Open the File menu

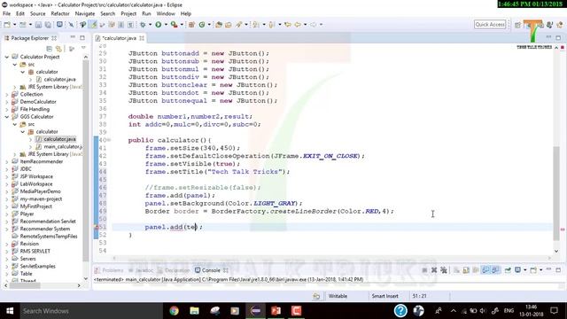click(6, 13)
